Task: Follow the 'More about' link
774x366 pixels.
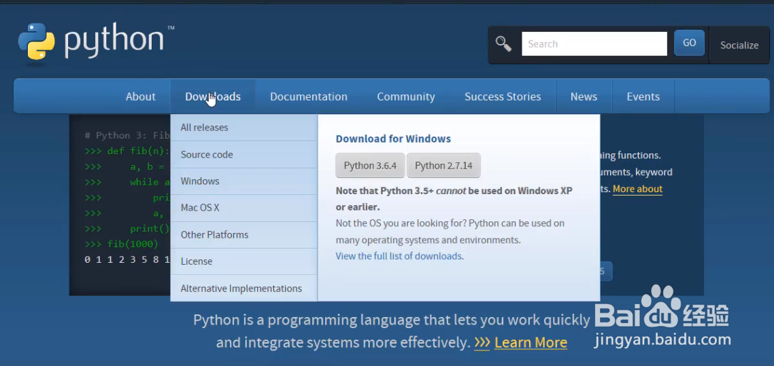Action: pyautogui.click(x=638, y=189)
